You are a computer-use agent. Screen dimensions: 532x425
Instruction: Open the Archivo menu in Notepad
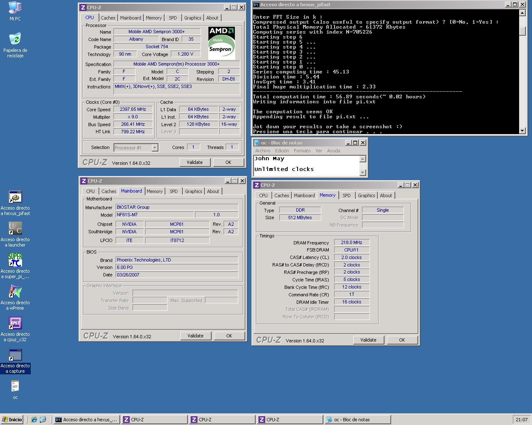[x=263, y=151]
